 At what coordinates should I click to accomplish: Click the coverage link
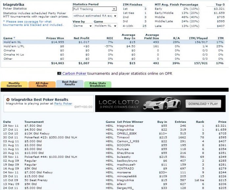click(31, 22)
